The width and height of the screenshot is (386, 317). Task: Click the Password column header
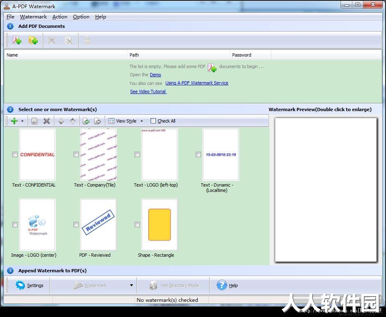[x=250, y=55]
